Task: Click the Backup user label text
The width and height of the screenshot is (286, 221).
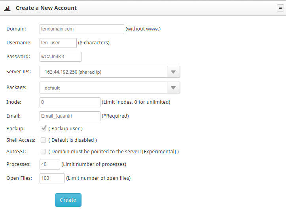Action: pos(66,129)
